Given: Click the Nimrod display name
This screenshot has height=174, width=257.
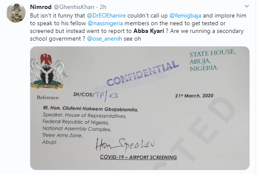Looking at the screenshot, I should point(41,7).
